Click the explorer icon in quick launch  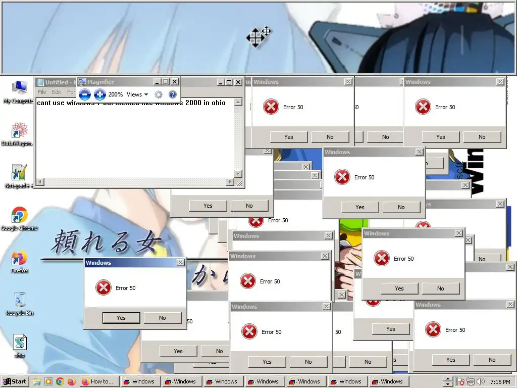coord(36,382)
